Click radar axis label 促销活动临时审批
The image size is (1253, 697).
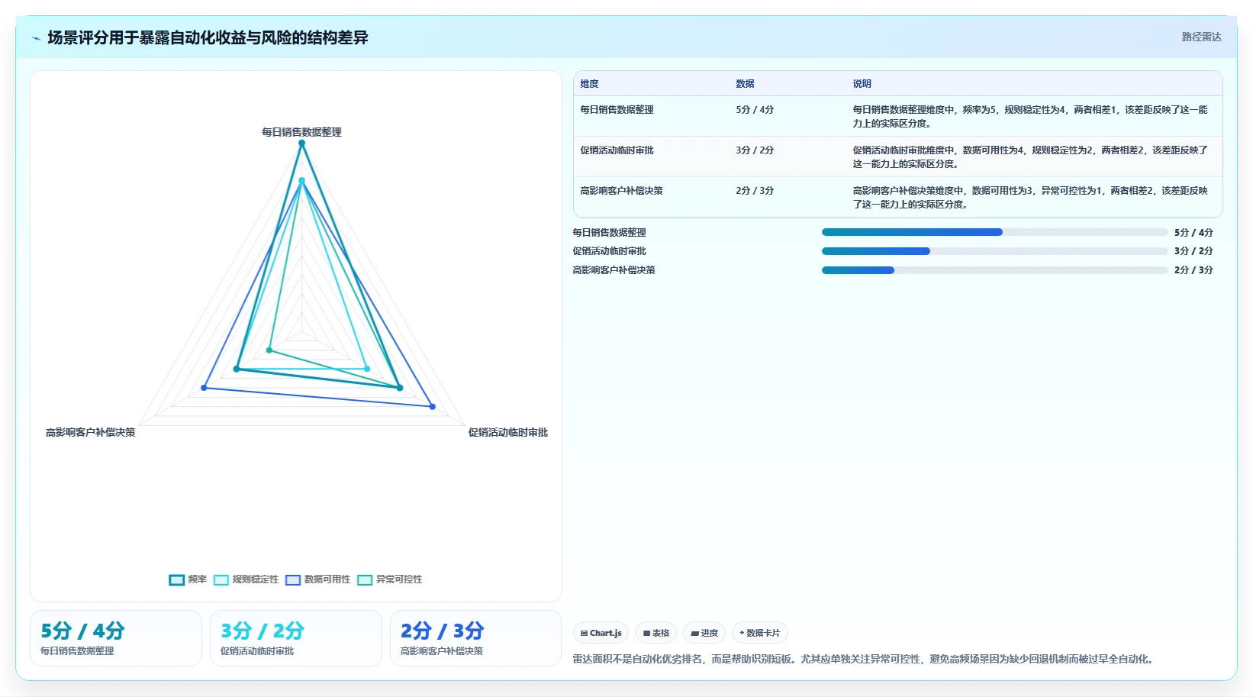point(507,432)
